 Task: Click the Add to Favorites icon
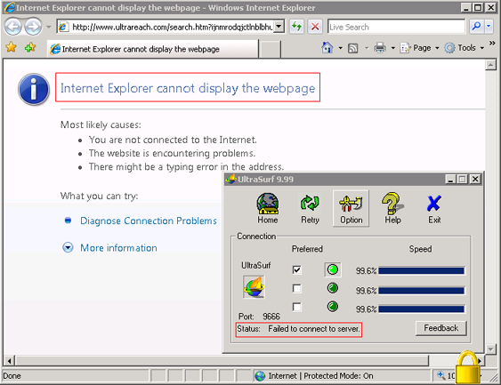30,47
